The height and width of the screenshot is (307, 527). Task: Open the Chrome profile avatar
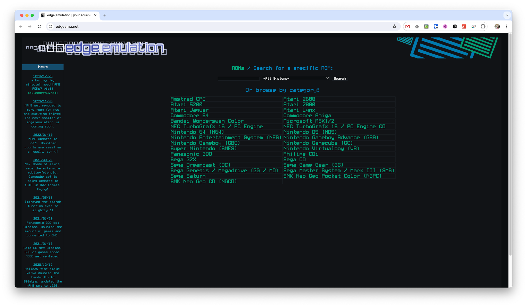click(497, 26)
